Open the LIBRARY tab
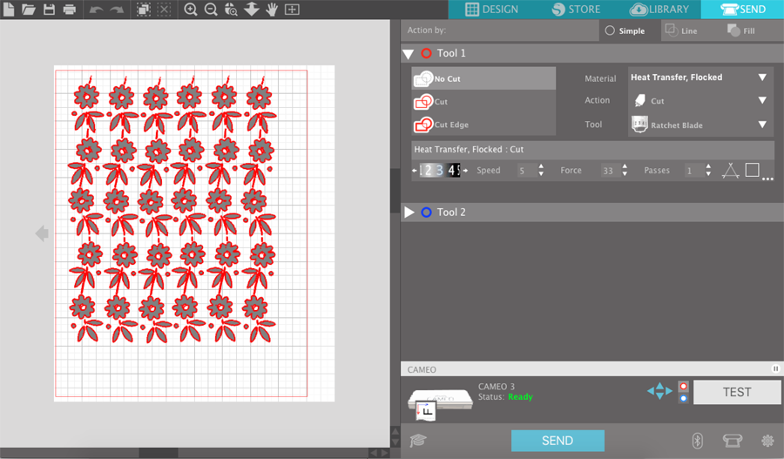 [659, 10]
